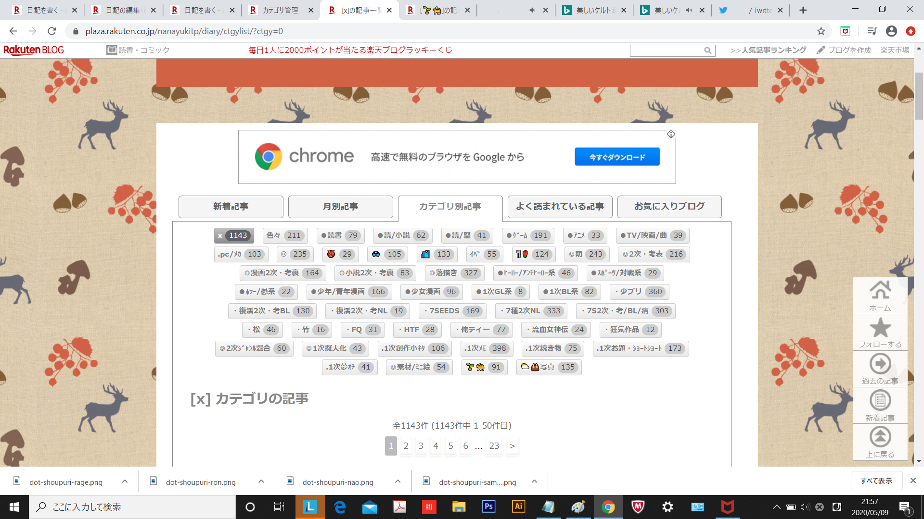Click the search magnifier in Rakuten header
Image resolution: width=924 pixels, height=519 pixels.
707,50
